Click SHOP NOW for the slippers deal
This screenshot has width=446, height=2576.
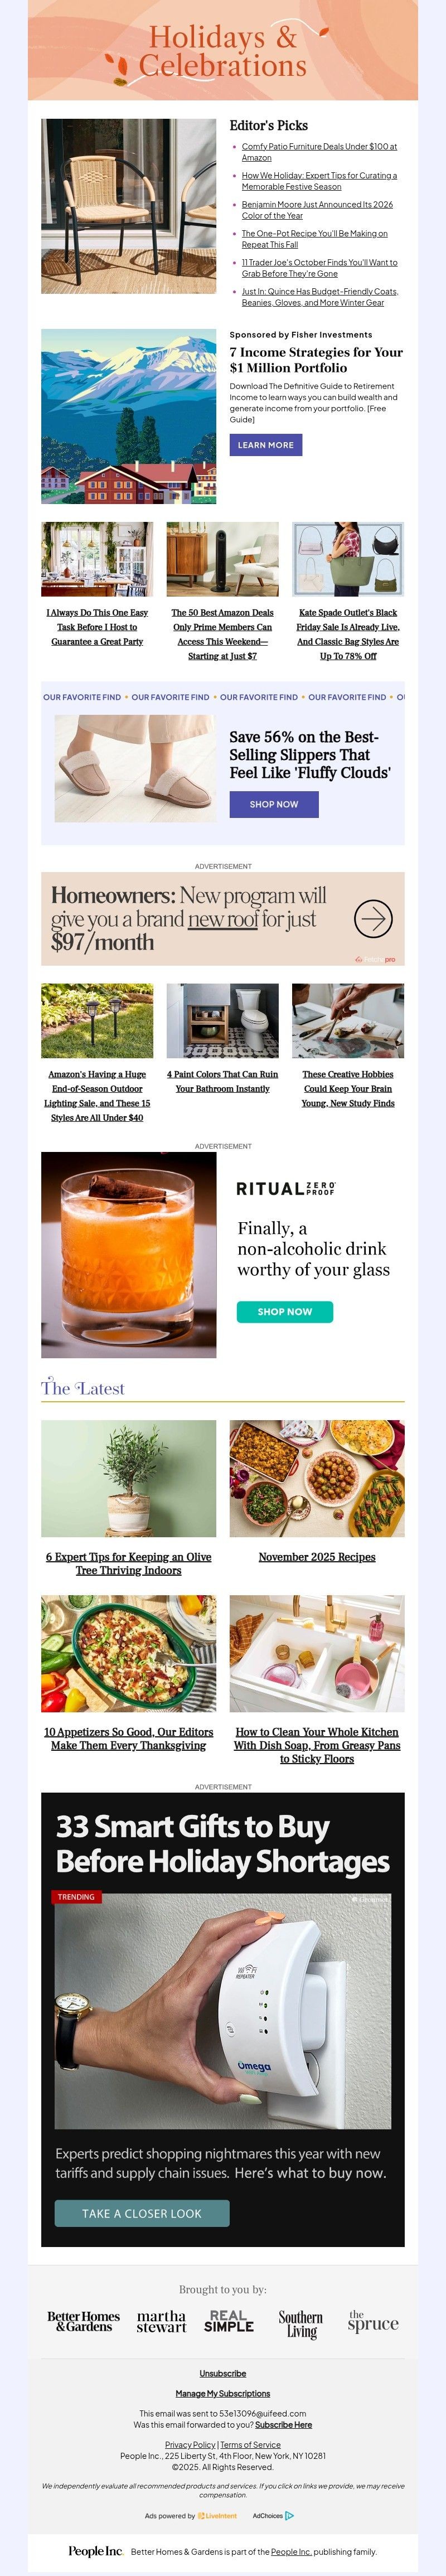pyautogui.click(x=274, y=804)
